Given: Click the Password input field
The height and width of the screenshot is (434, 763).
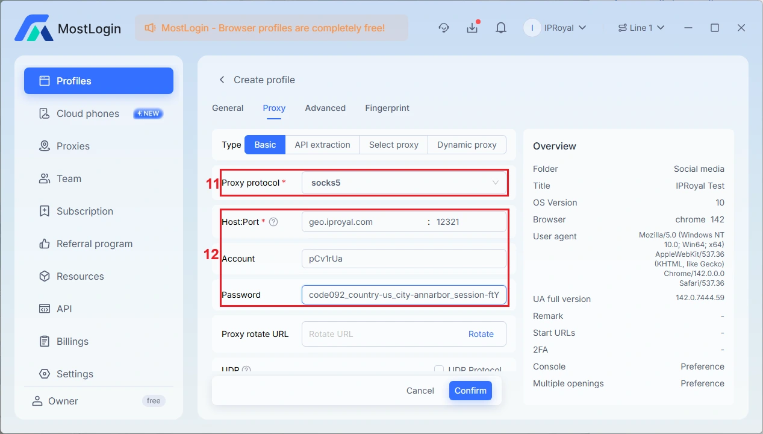Looking at the screenshot, I should (x=404, y=295).
